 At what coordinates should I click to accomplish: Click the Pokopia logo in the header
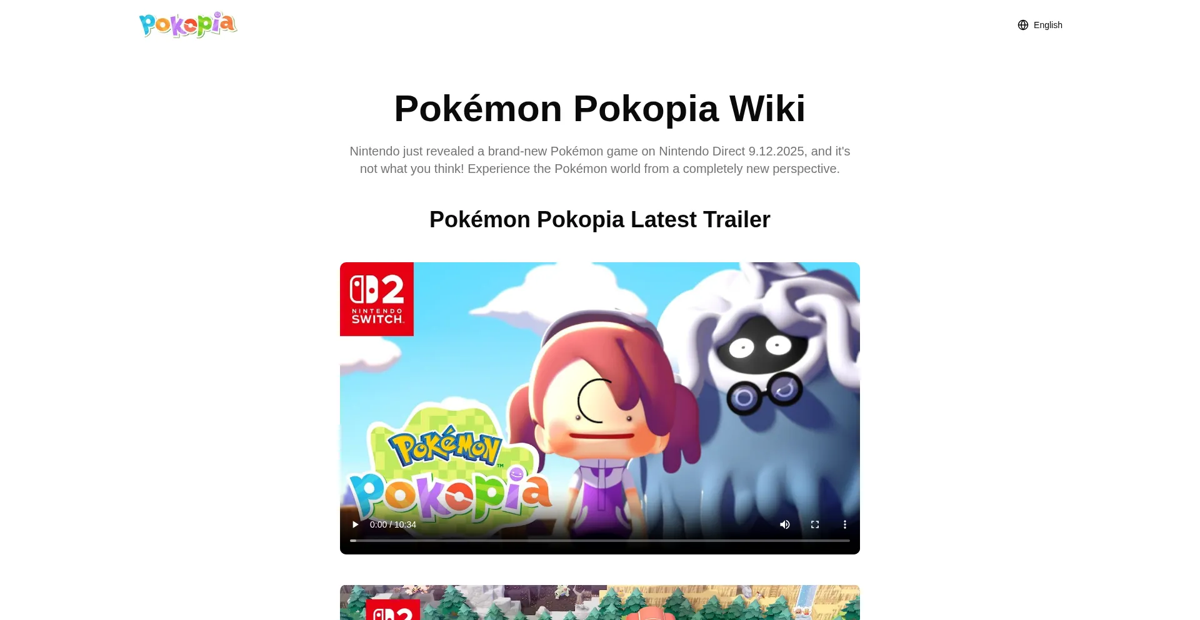click(188, 25)
